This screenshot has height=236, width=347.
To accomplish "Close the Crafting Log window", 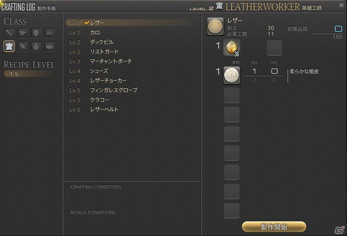I will pyautogui.click(x=342, y=5).
